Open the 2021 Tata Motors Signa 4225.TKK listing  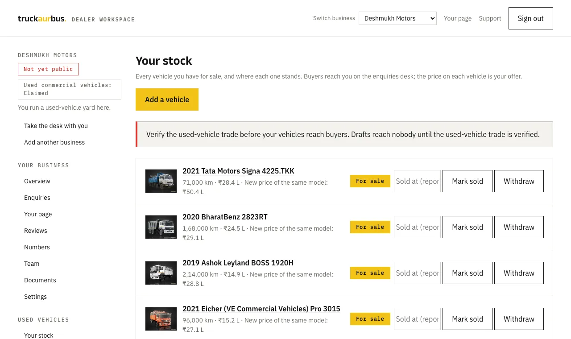pyautogui.click(x=238, y=171)
